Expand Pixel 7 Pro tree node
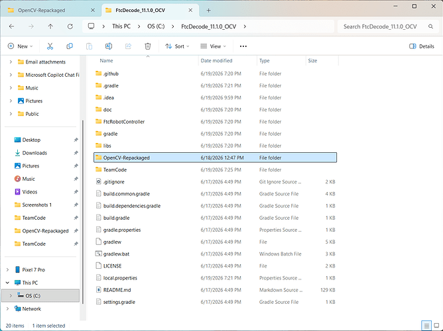 click(8, 269)
